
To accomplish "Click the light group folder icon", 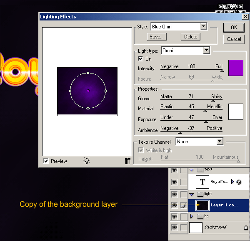I will pos(200,194).
